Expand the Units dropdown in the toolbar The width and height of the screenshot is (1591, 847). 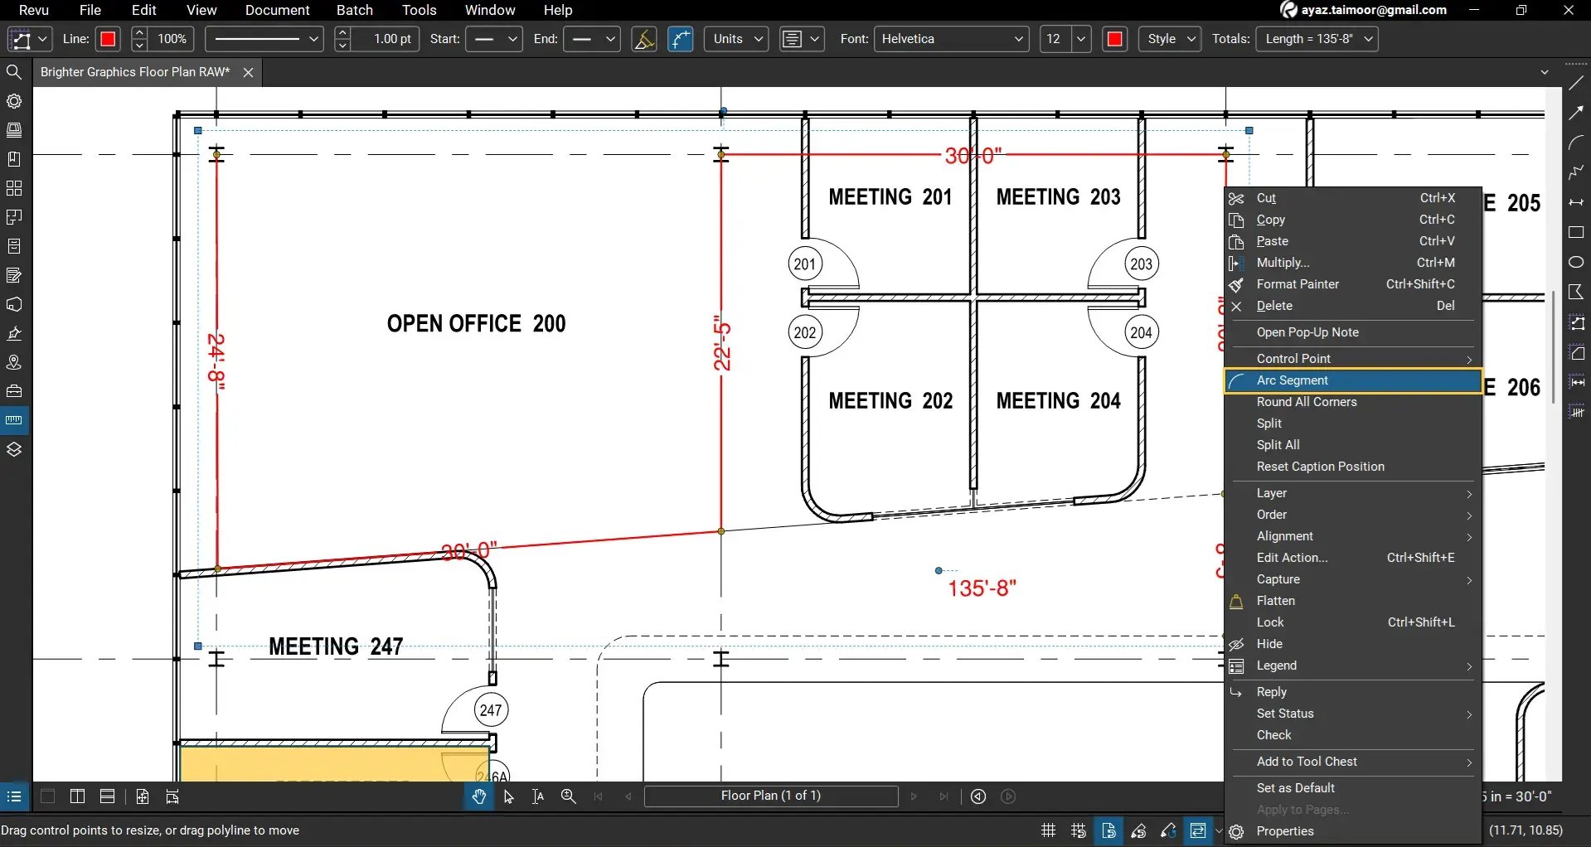pyautogui.click(x=735, y=39)
